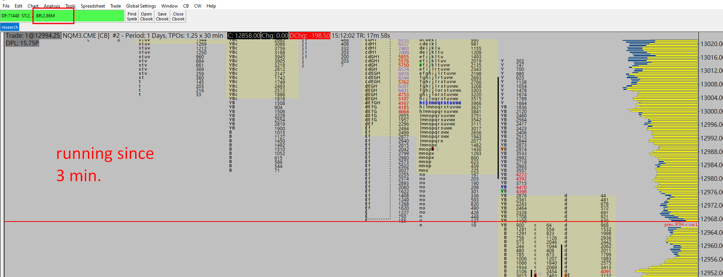Image resolution: width=723 pixels, height=277 pixels.
Task: Switch to the research tab
Action: click(10, 27)
